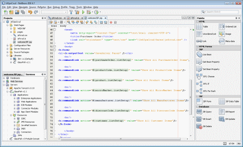Open the Debug menu
Image resolution: width=243 pixels, height=147 pixels.
coord(56,7)
